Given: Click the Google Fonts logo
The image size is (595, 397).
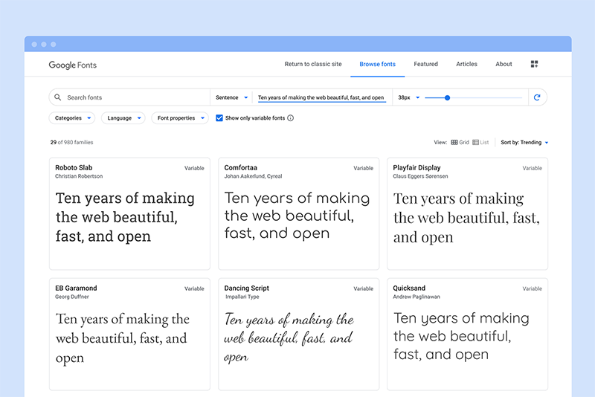Looking at the screenshot, I should click(x=72, y=65).
